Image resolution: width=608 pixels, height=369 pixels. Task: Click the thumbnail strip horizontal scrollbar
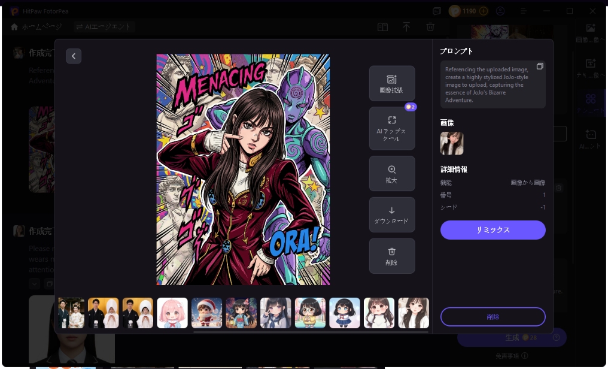point(310,332)
